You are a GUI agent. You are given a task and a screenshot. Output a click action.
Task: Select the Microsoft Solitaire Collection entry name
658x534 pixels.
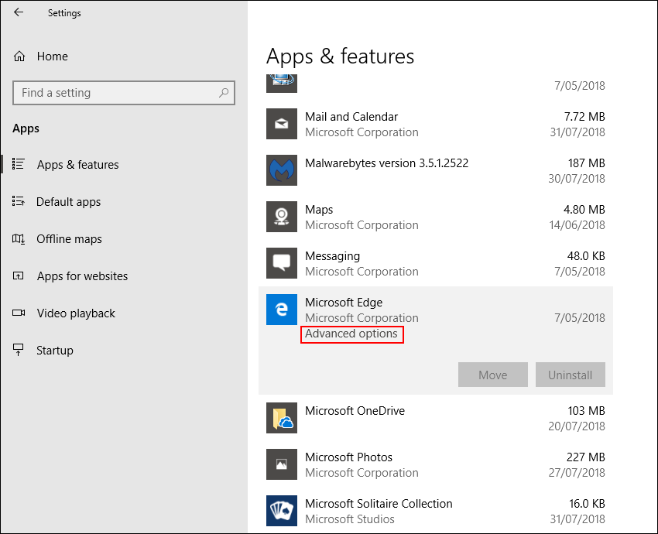379,504
